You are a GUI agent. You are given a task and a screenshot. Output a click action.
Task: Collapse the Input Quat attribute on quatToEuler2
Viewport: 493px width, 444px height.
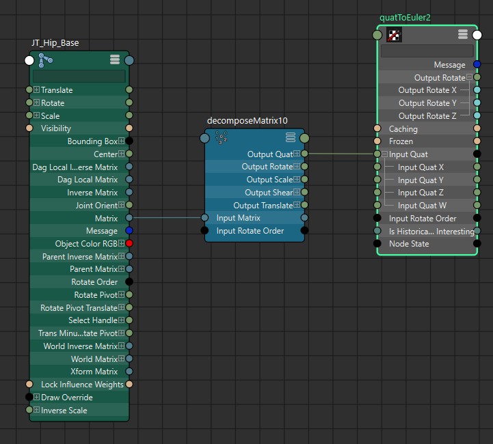[384, 154]
